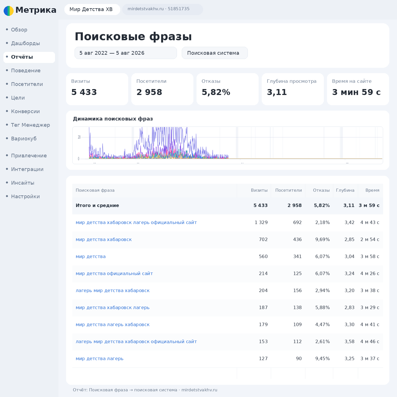Click the Поисковые фразы page heading

click(x=133, y=37)
